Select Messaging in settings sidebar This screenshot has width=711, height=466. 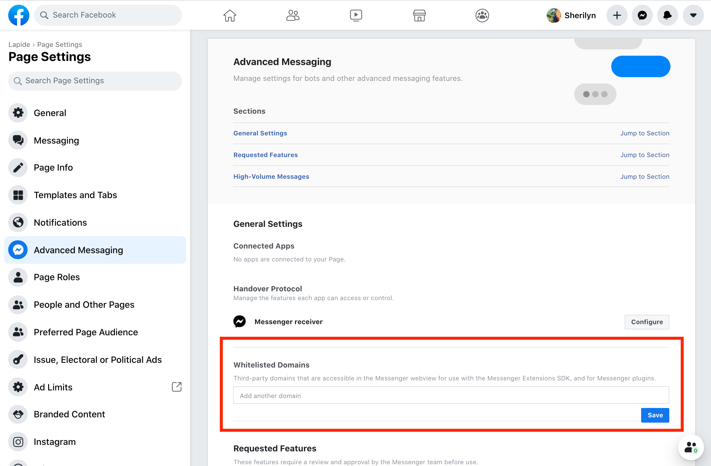pyautogui.click(x=56, y=140)
